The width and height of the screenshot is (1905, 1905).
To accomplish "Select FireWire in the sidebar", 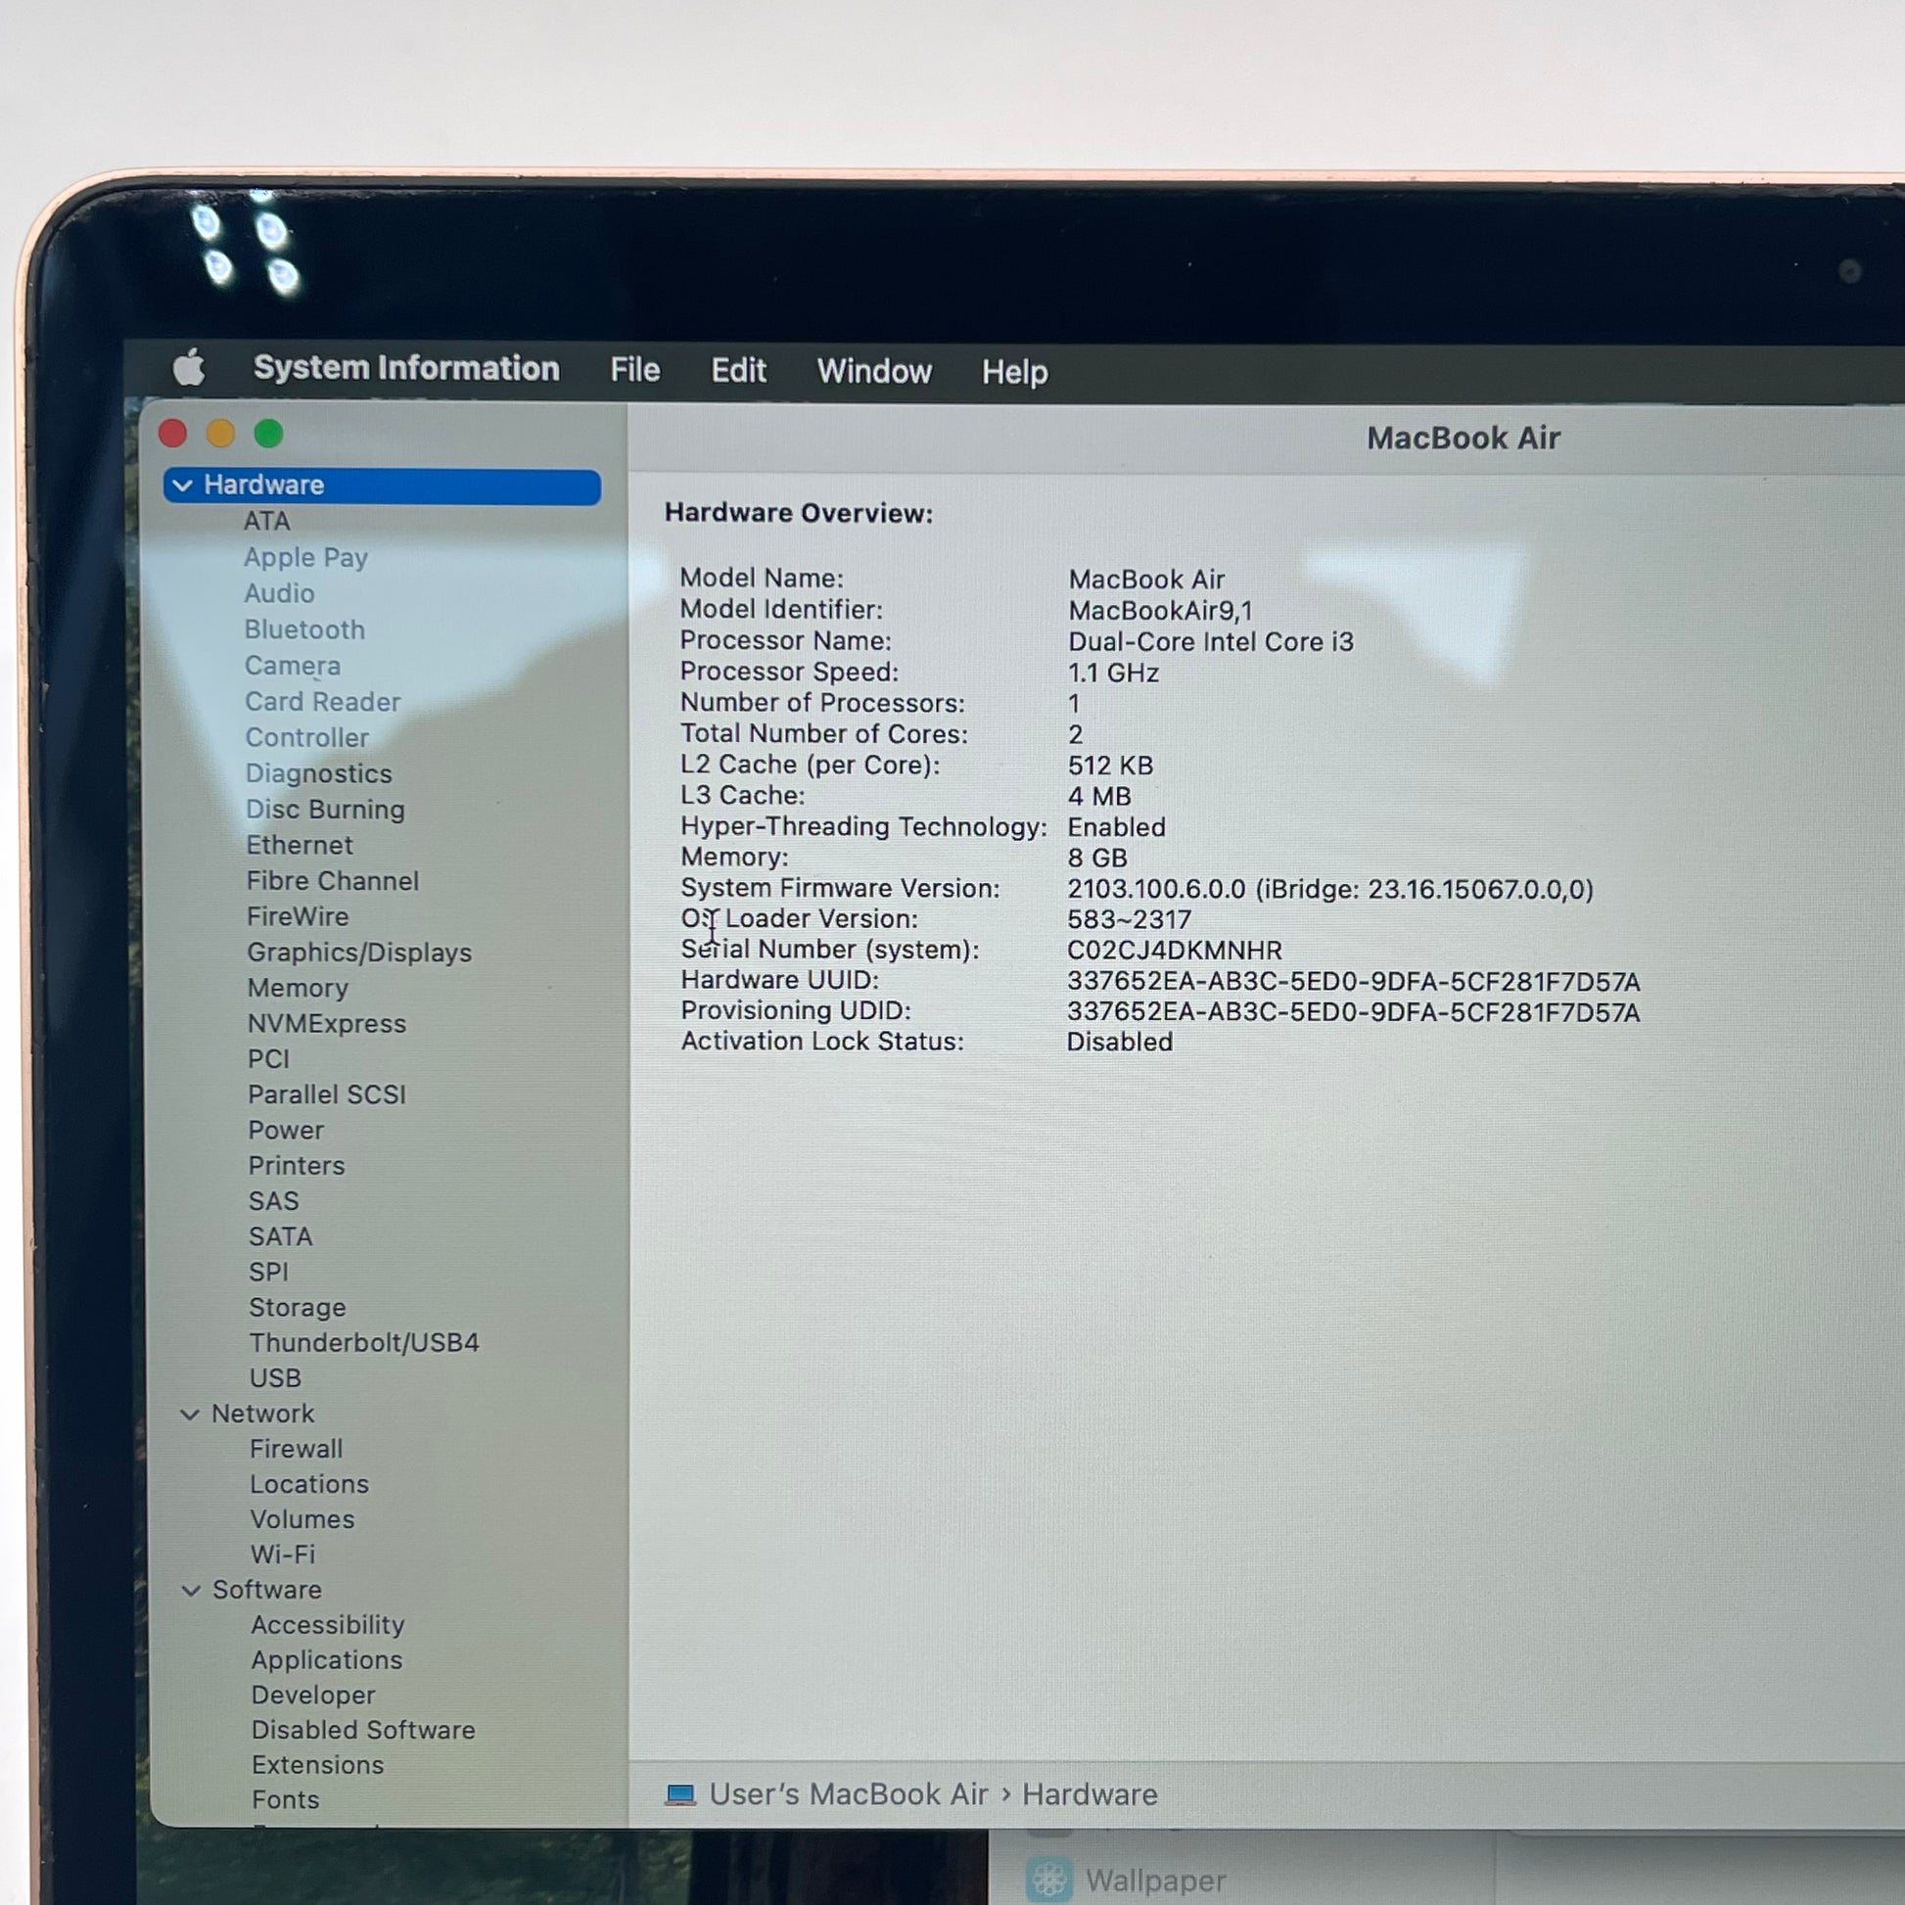I will pyautogui.click(x=298, y=917).
